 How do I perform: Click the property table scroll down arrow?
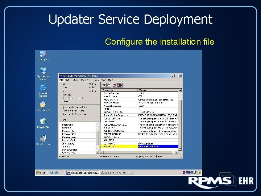(180, 149)
